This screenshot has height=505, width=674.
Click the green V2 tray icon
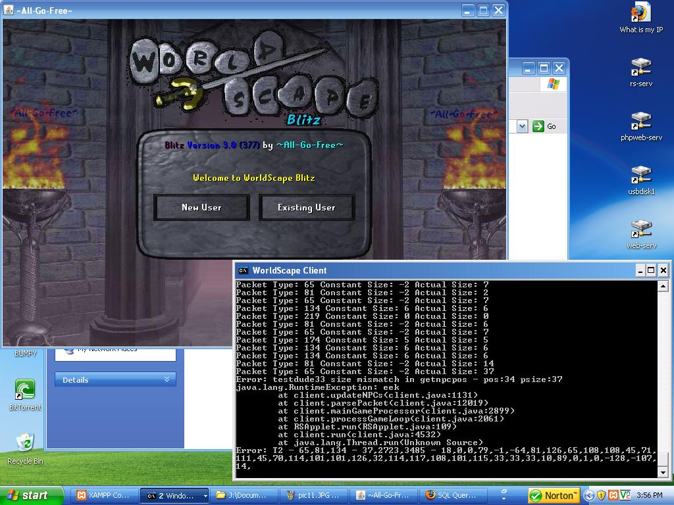pos(625,496)
